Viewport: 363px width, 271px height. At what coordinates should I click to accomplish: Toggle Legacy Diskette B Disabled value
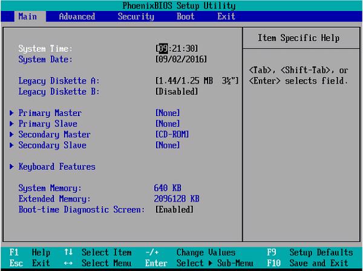[177, 91]
